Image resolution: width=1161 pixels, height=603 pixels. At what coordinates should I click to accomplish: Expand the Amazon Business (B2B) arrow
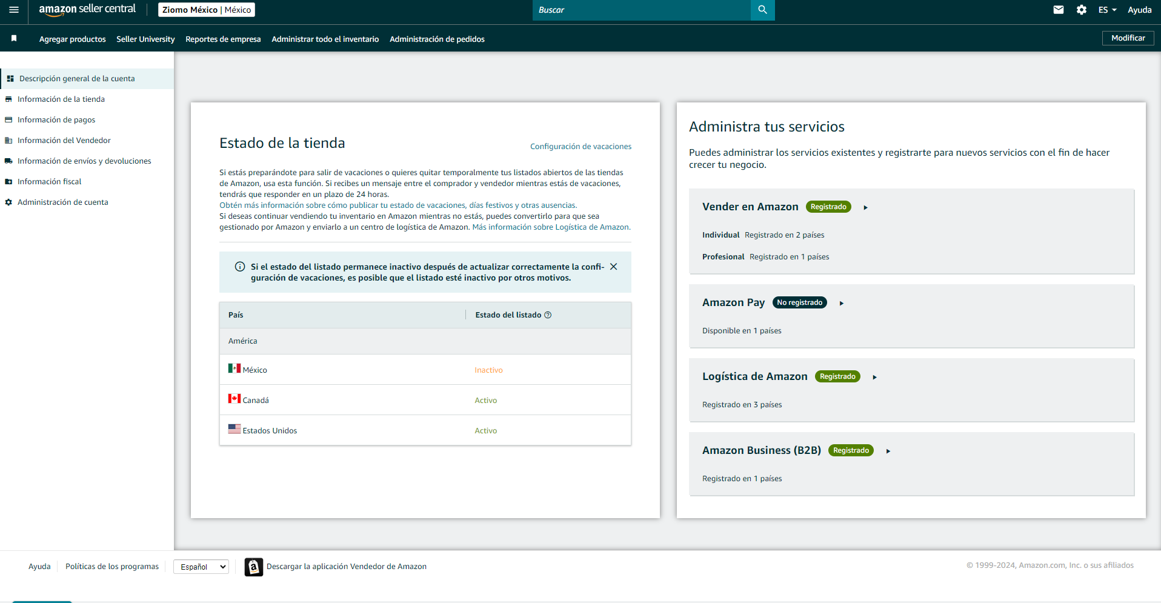[888, 451]
